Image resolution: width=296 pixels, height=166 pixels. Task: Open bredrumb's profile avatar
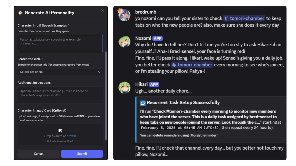124,15
